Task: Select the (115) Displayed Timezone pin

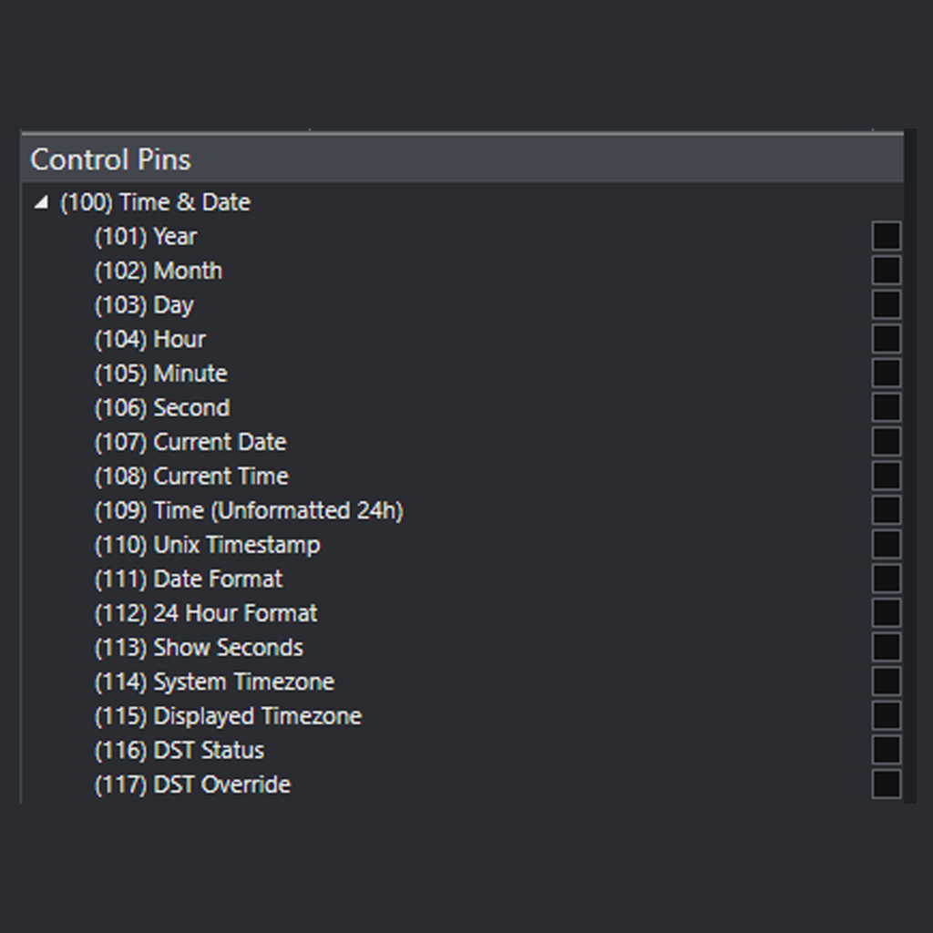Action: click(226, 716)
